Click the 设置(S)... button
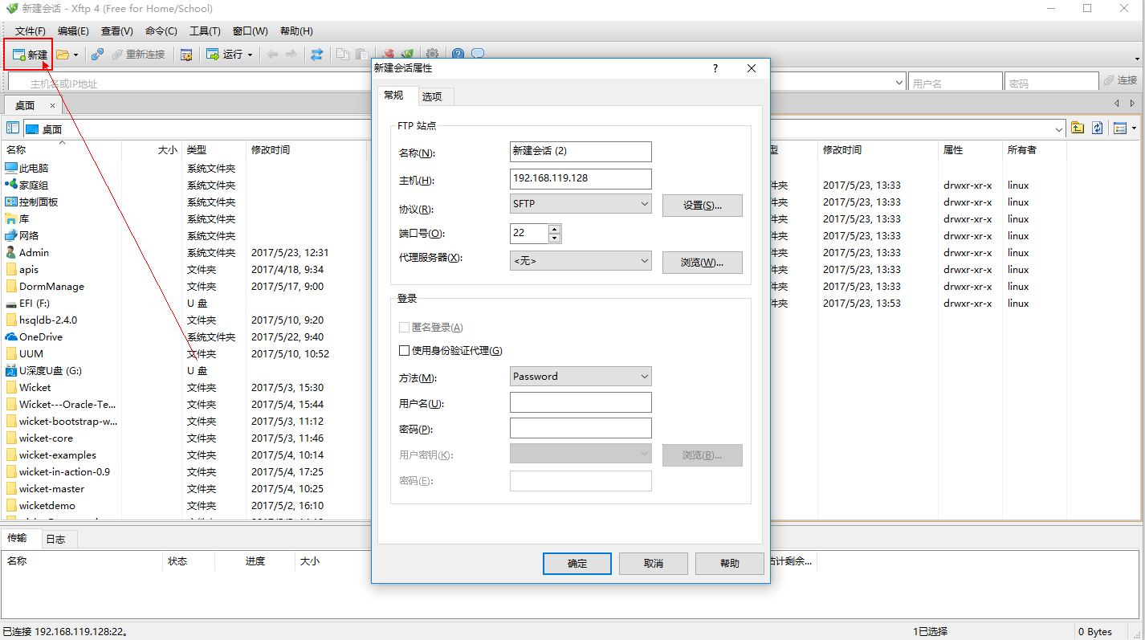Viewport: 1145px width, 640px height. 703,206
